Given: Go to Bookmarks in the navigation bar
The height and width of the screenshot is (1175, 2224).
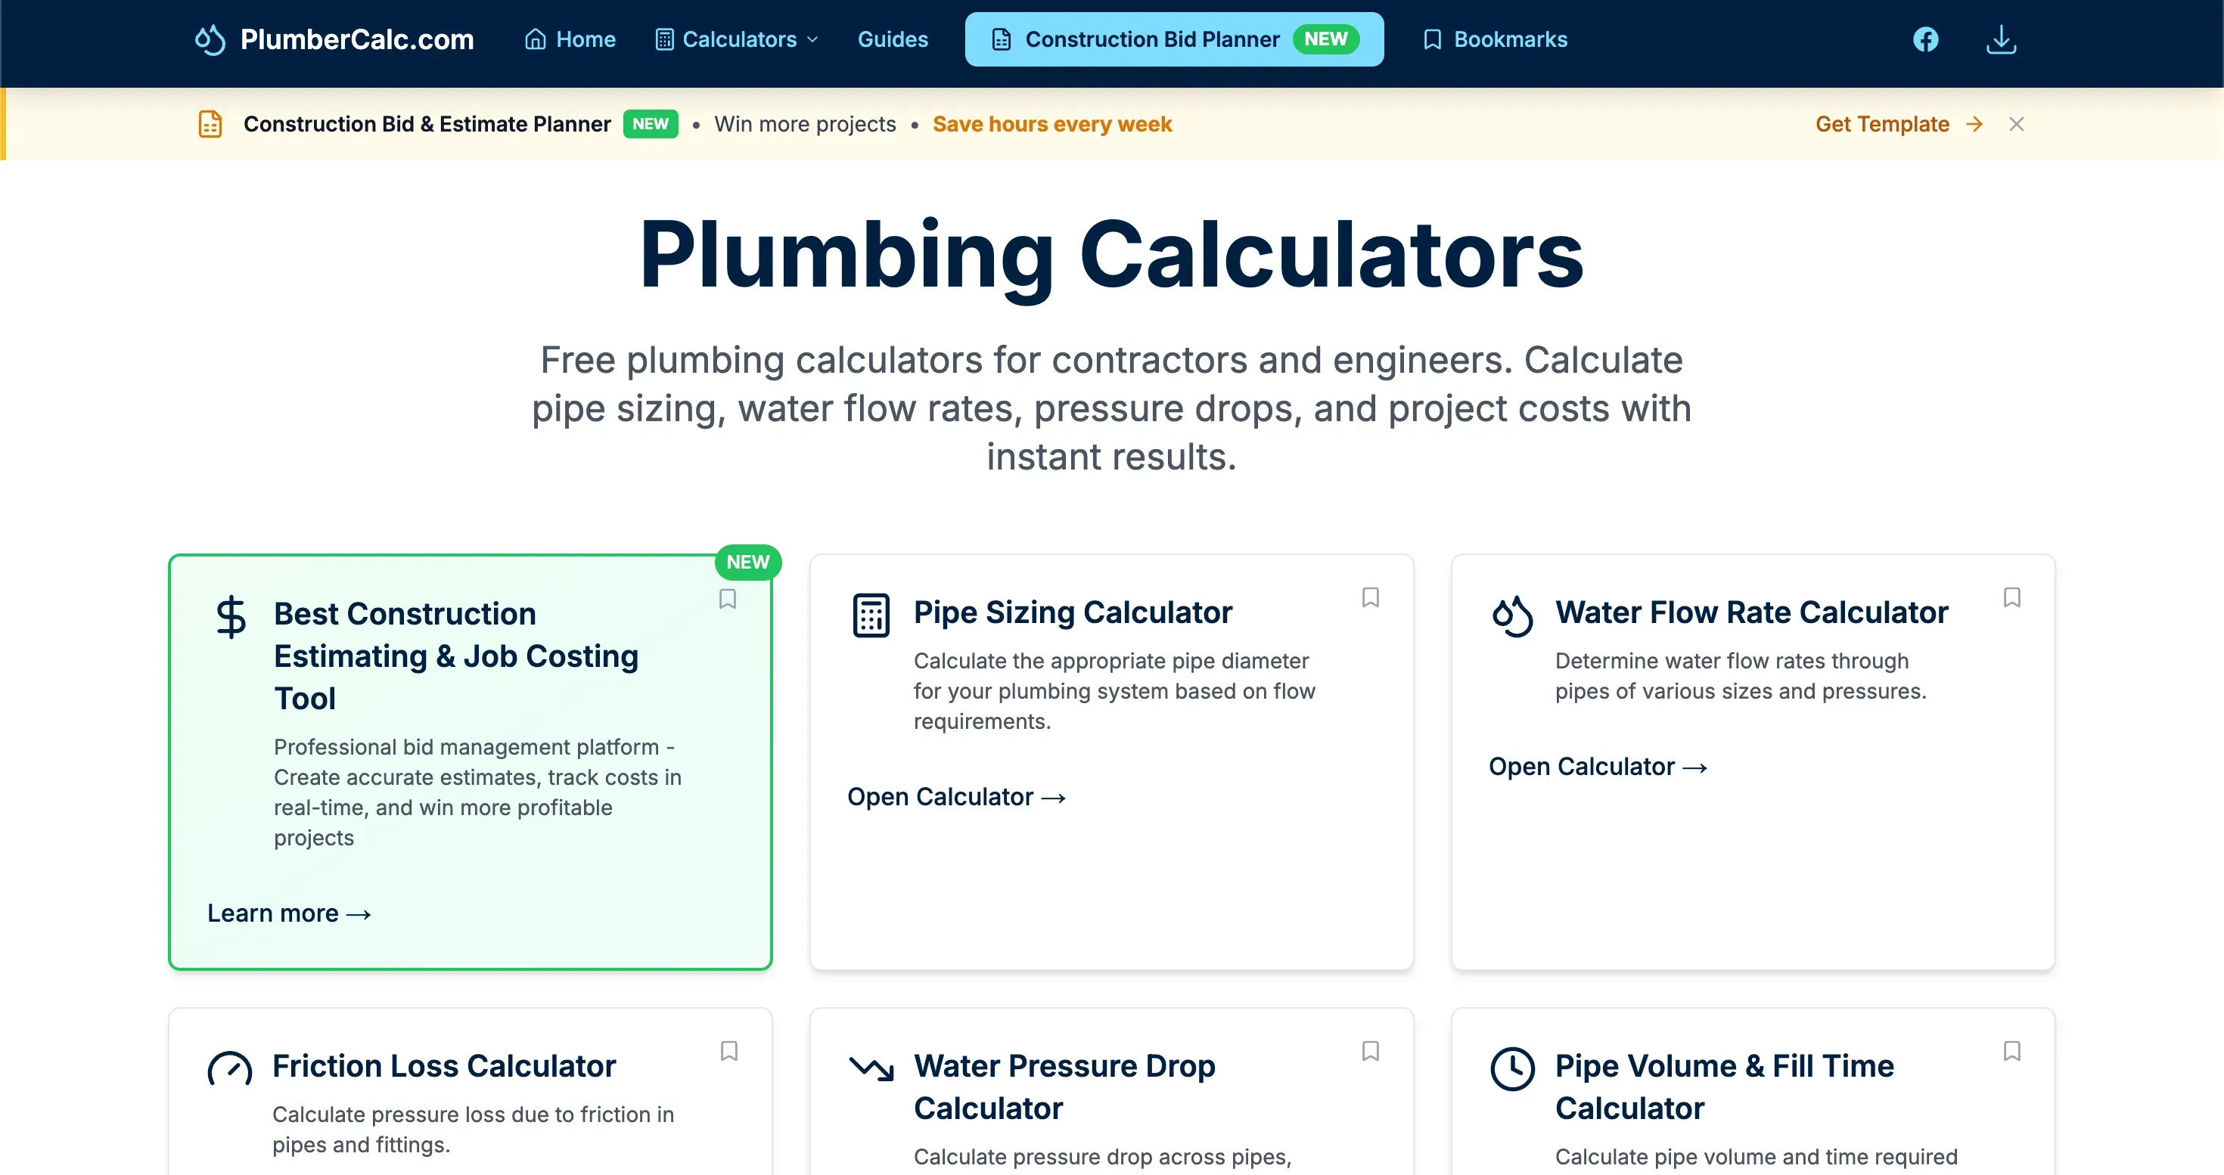Looking at the screenshot, I should point(1495,39).
